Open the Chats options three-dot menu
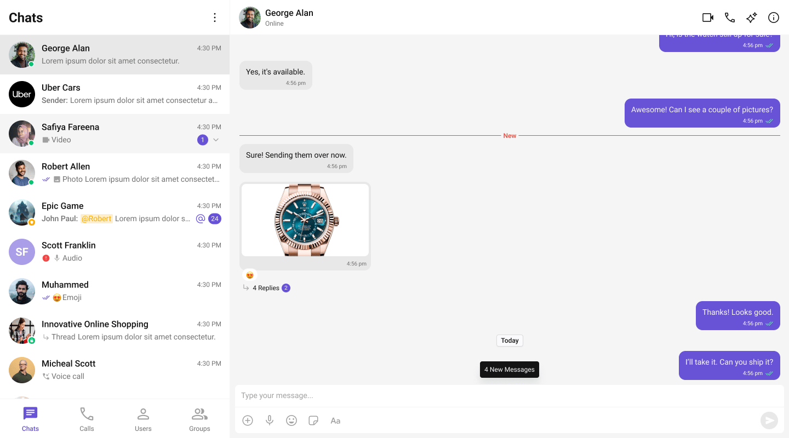Screen dimensions: 789x438 click(215, 18)
